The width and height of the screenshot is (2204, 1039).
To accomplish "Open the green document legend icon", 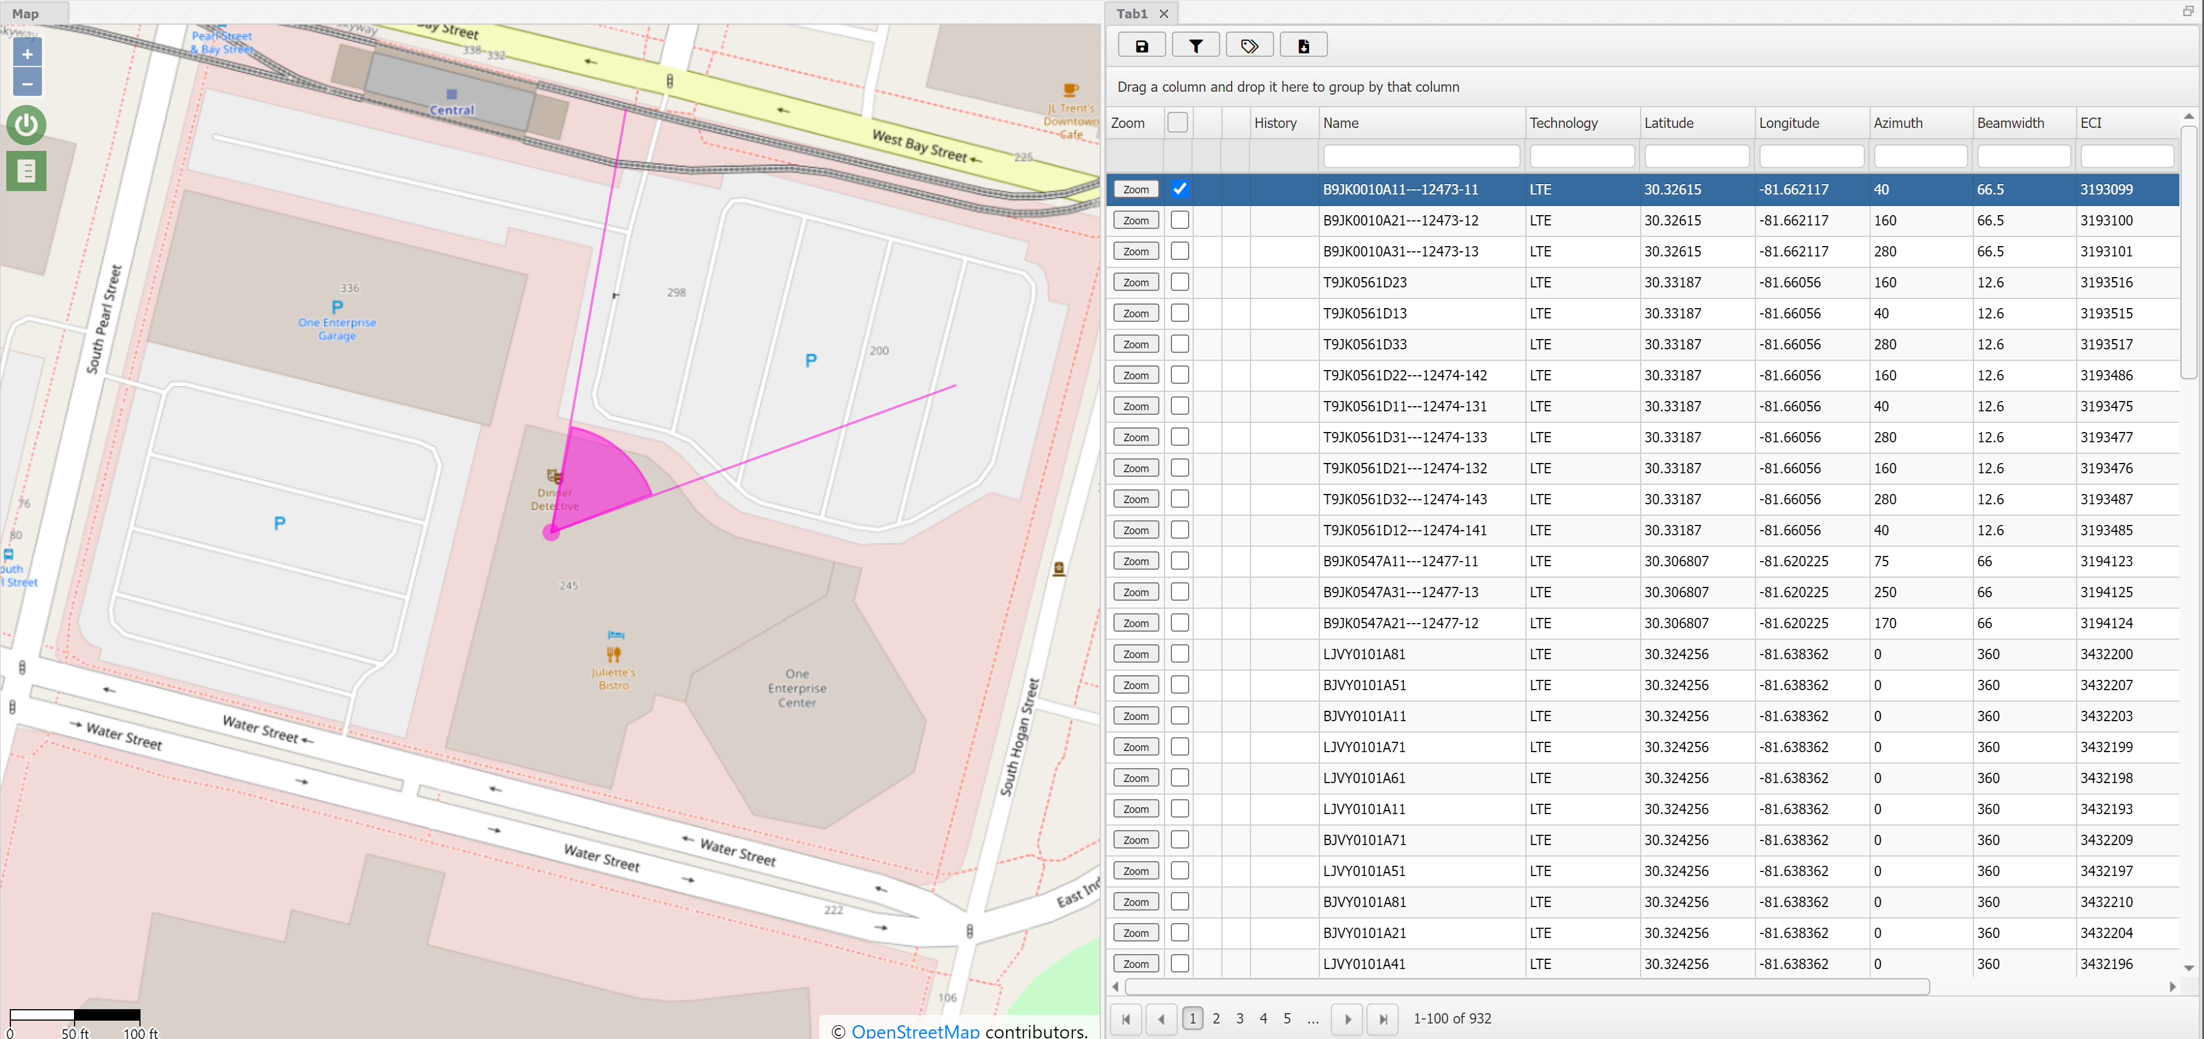I will coord(26,171).
